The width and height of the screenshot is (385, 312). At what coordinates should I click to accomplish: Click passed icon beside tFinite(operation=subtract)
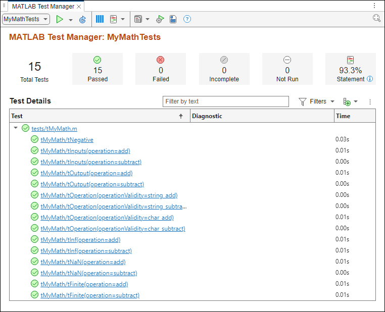coord(35,295)
